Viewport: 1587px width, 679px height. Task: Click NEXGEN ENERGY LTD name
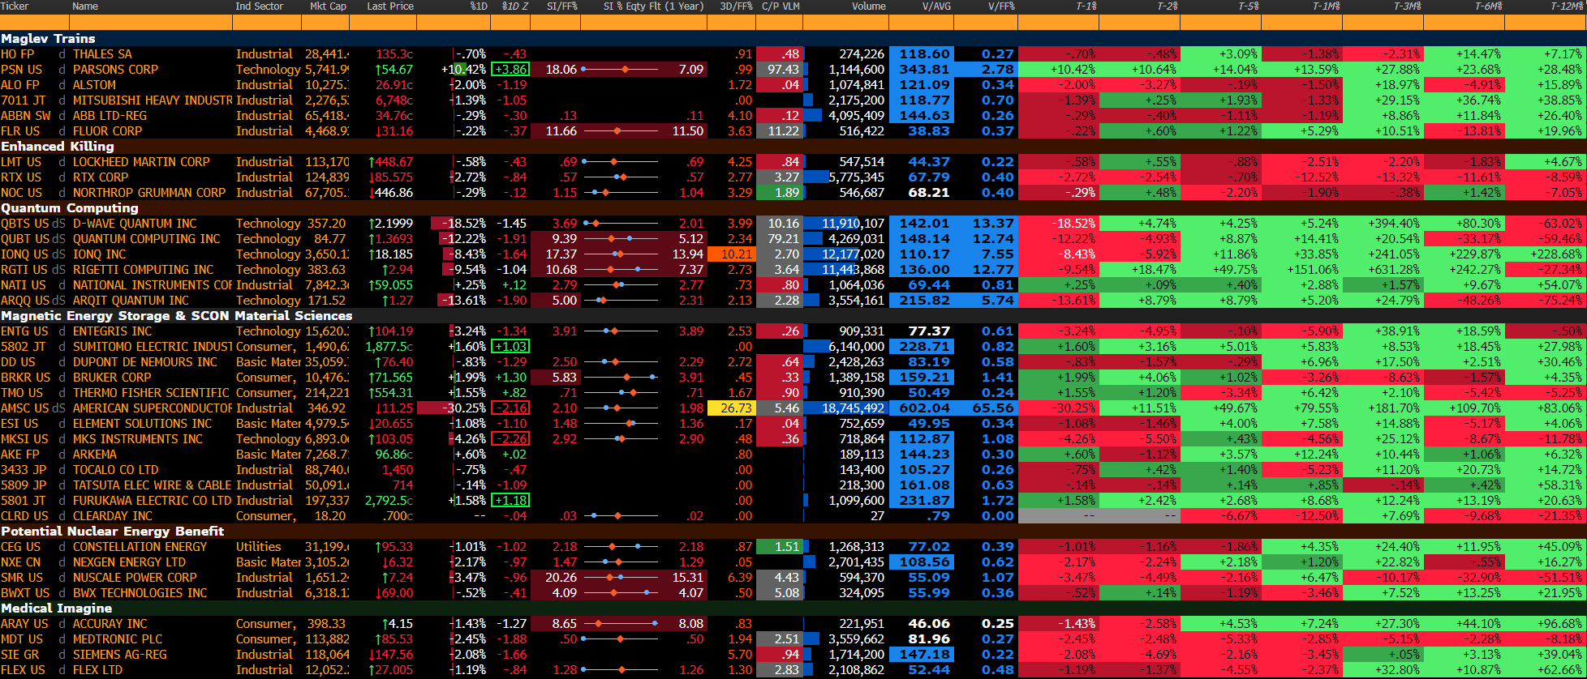(129, 562)
